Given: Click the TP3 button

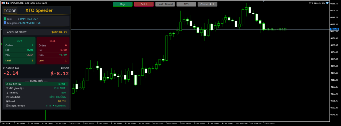Looking at the screenshot, I should point(186,4).
